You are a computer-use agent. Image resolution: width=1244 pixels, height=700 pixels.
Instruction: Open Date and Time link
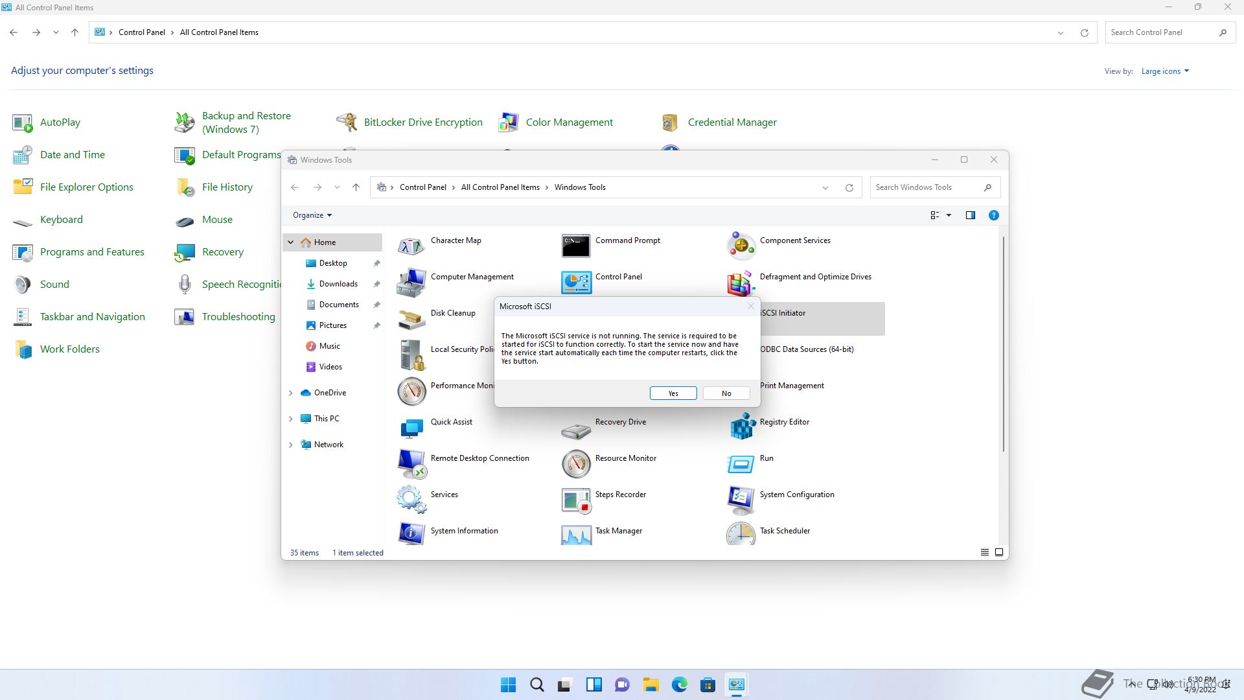coord(73,155)
